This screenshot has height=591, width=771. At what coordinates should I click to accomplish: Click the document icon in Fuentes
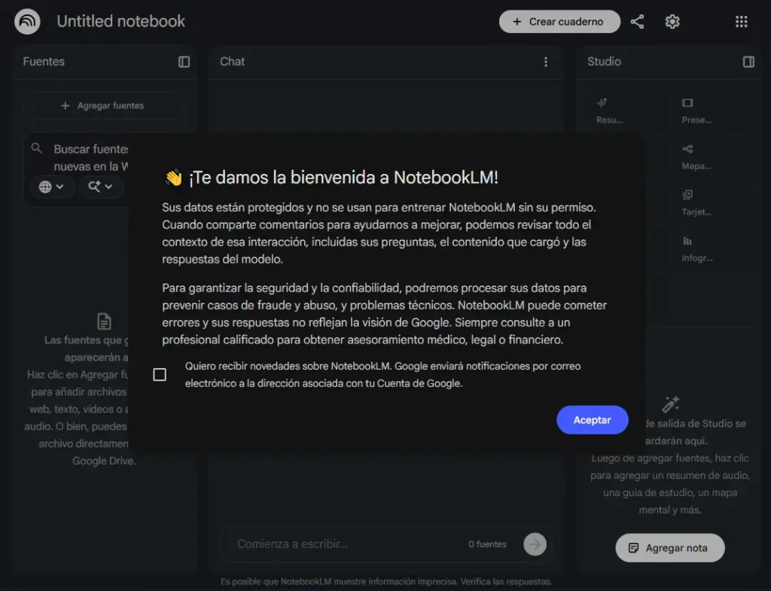104,321
